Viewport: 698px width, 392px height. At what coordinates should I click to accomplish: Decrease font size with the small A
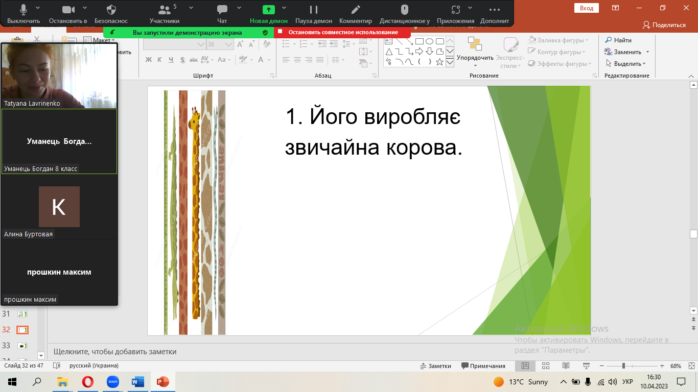tap(251, 44)
